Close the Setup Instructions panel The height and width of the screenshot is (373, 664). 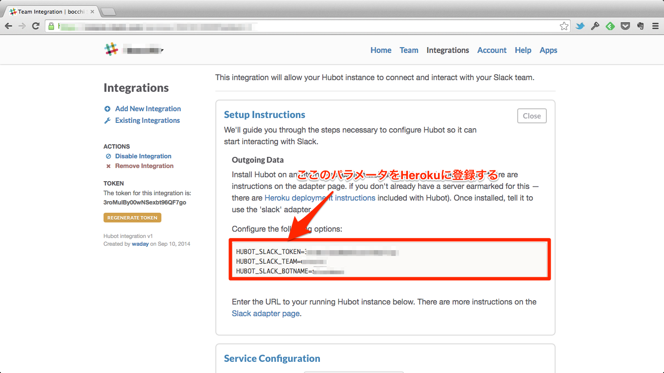(x=532, y=116)
